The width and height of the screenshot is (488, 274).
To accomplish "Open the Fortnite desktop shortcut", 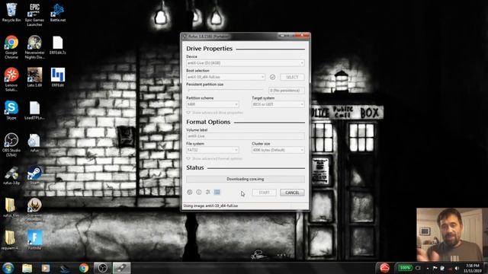I will pyautogui.click(x=34, y=240).
